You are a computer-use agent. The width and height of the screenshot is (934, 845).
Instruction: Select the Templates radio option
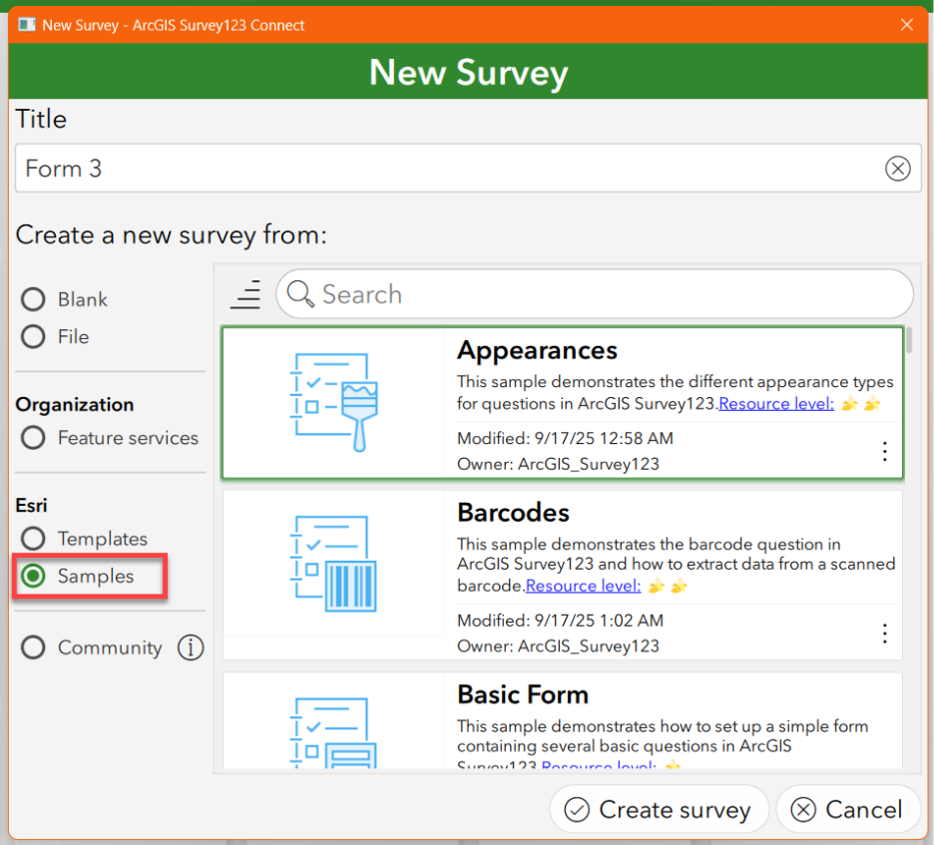[x=84, y=539]
